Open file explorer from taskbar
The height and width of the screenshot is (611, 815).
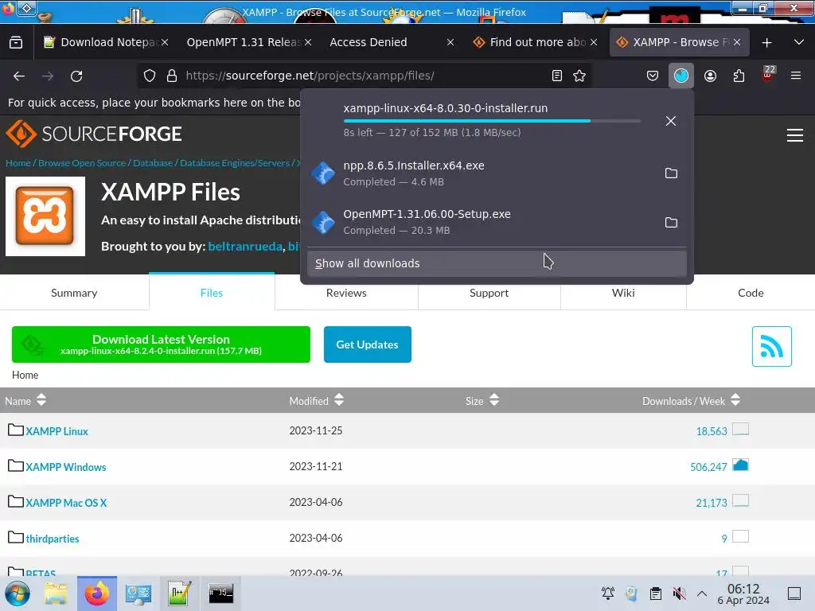click(56, 593)
